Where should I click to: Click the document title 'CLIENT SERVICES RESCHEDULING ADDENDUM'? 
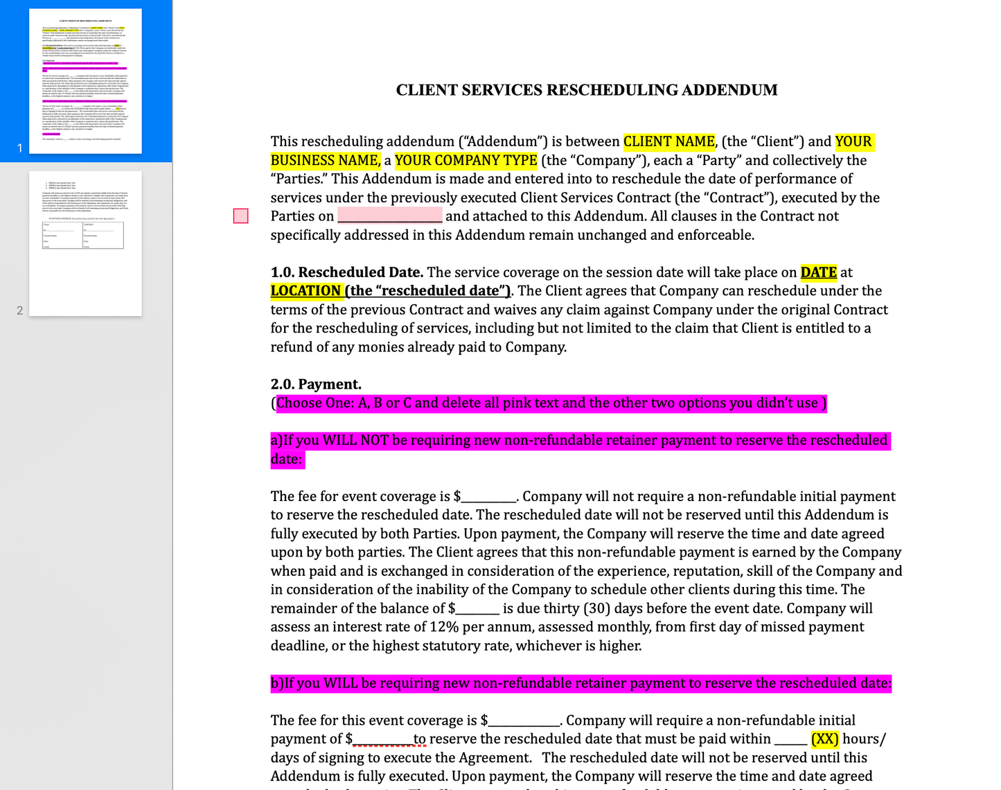point(586,90)
